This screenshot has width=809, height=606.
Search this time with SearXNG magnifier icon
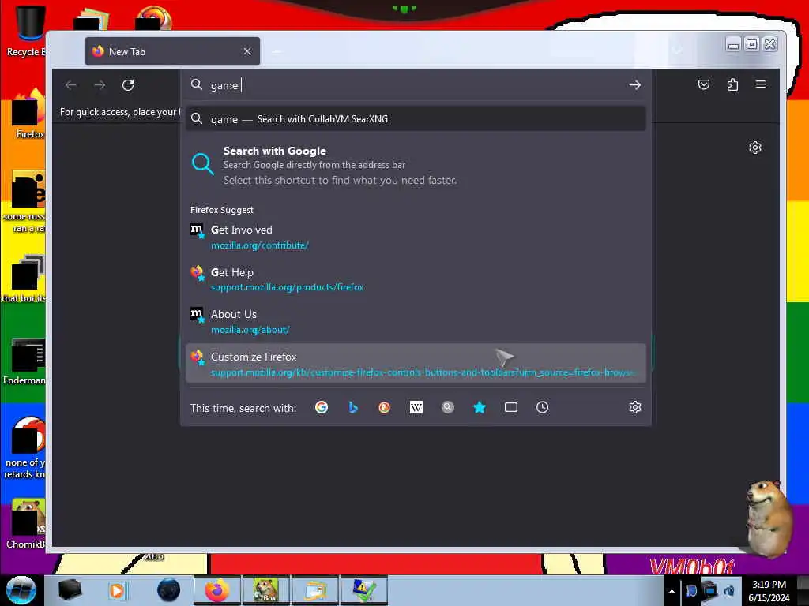448,408
